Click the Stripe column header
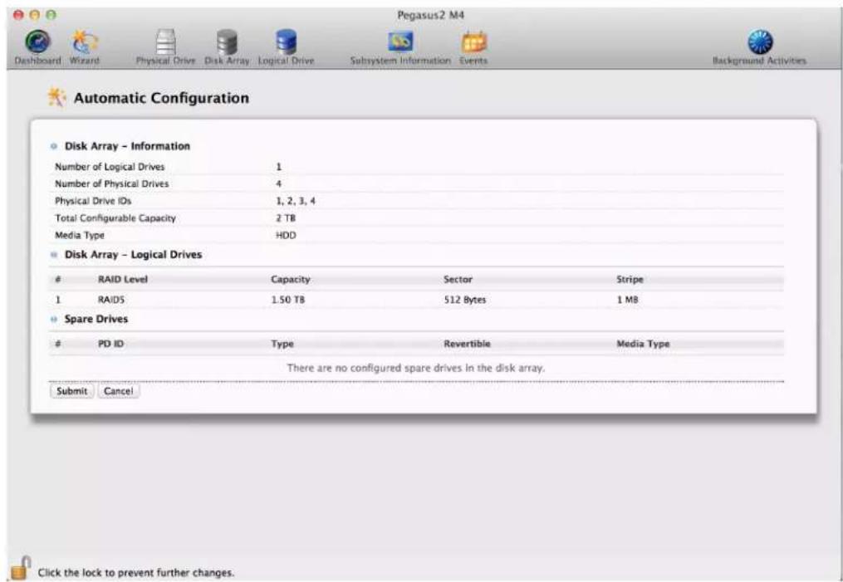This screenshot has height=582, width=843. (630, 280)
